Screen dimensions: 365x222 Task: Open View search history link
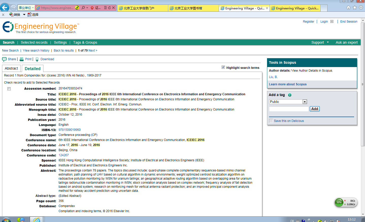click(36, 51)
